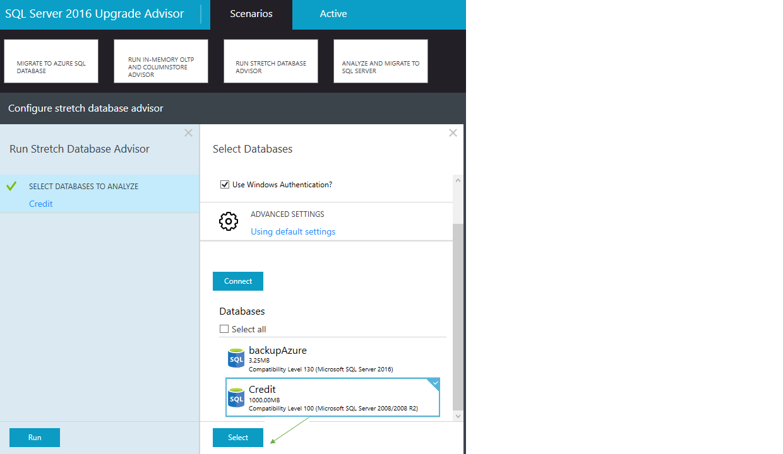The width and height of the screenshot is (783, 454).
Task: Click the Select Databases to Analyze step
Action: pyautogui.click(x=100, y=194)
